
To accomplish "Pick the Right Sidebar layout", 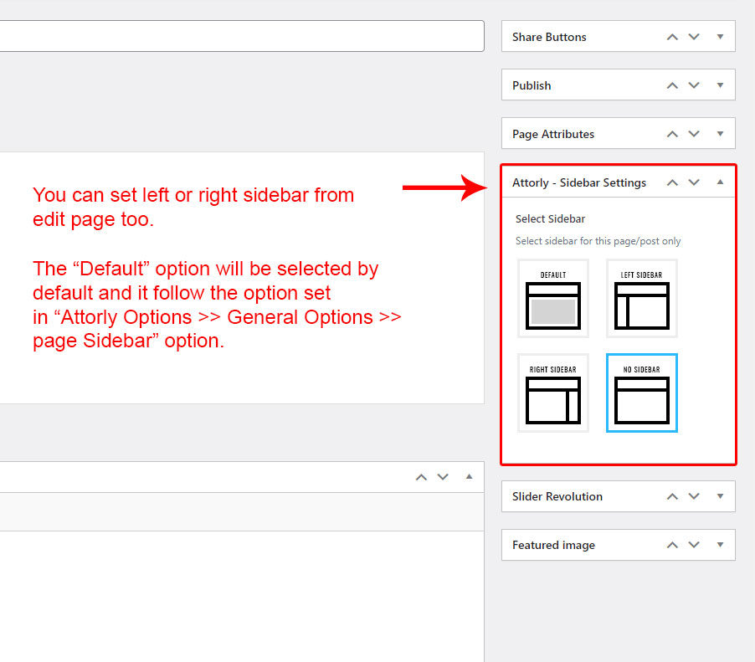I will coord(553,393).
